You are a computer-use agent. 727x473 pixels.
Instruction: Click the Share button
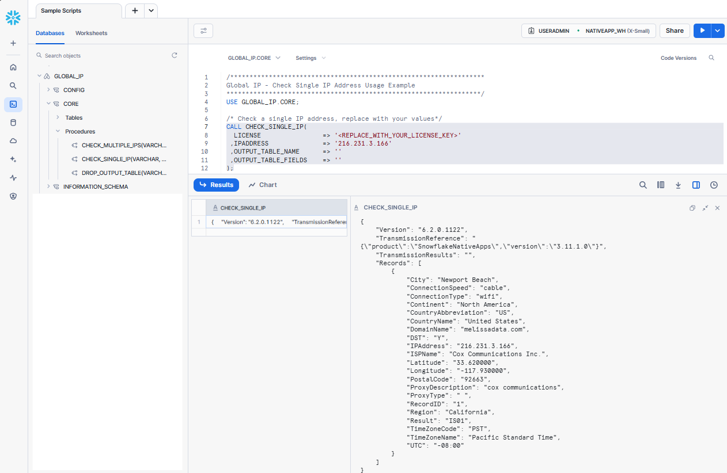[x=675, y=30]
